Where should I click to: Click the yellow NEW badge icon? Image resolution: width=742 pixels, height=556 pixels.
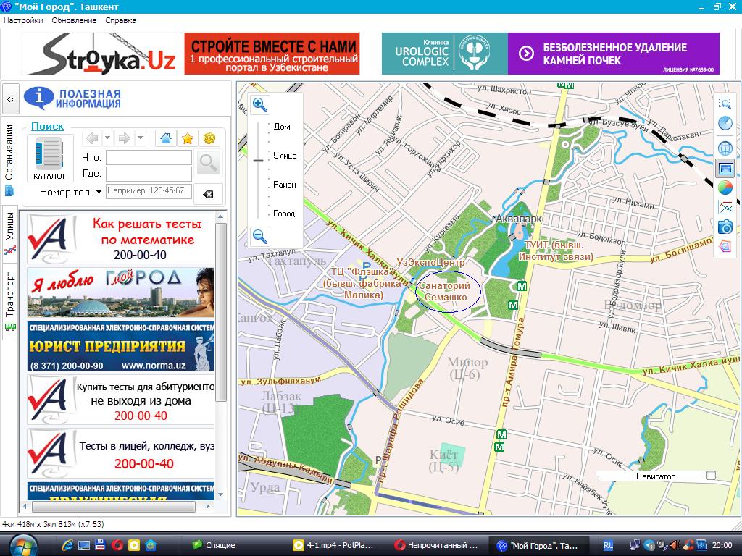(x=209, y=138)
